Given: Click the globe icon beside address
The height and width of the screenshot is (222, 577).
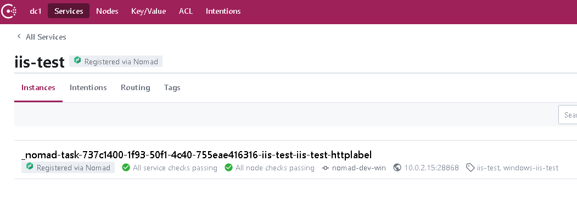Looking at the screenshot, I should [397, 168].
